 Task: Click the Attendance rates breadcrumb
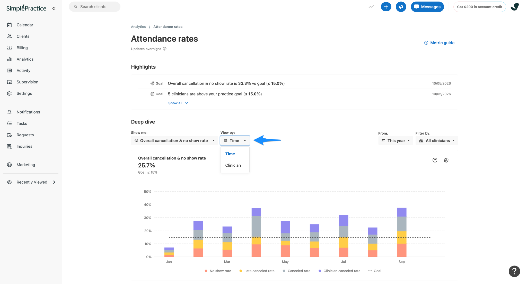point(168,27)
